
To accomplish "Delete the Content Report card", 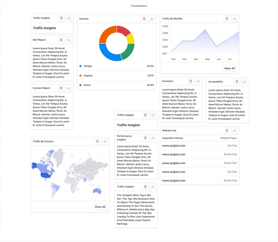I will pos(61,88).
